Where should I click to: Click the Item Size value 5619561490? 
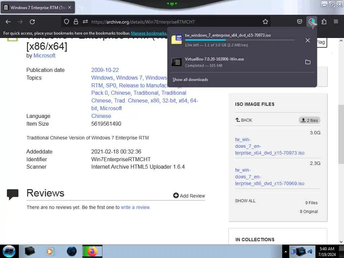coord(106,124)
